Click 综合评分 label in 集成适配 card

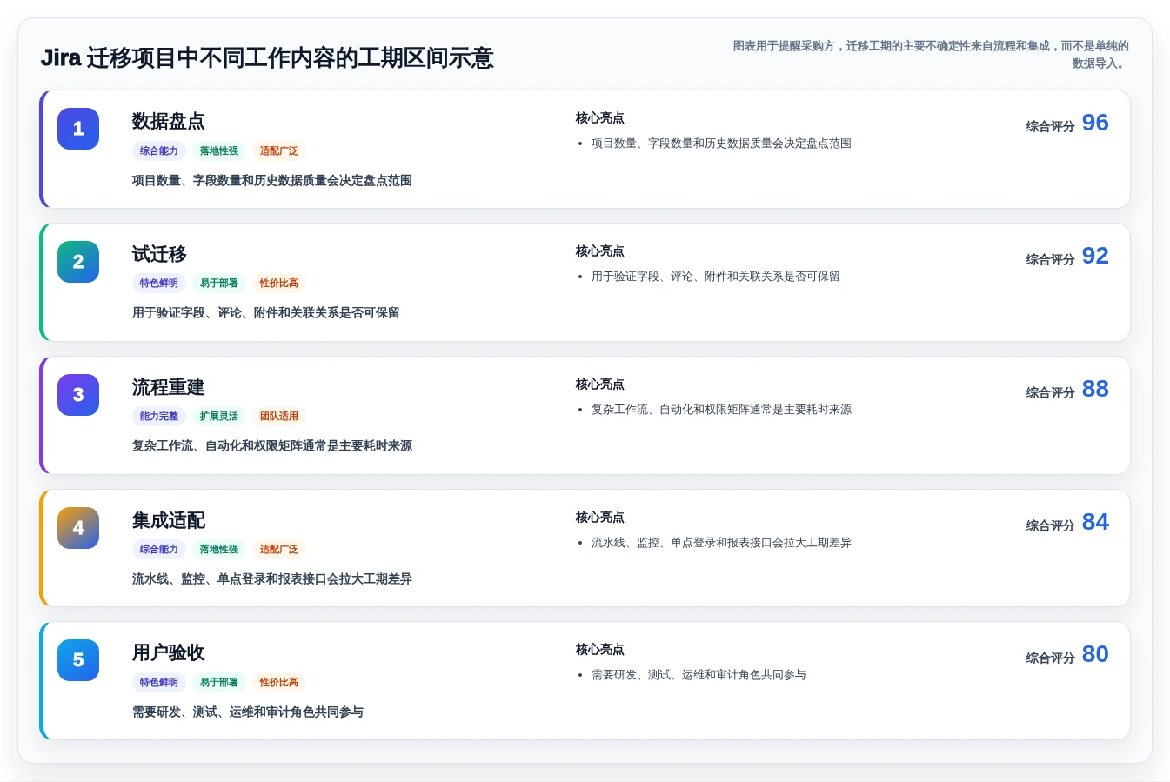pyautogui.click(x=1050, y=525)
